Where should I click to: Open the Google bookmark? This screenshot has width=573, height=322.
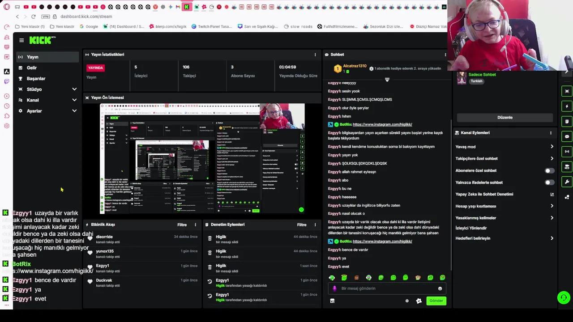click(89, 26)
